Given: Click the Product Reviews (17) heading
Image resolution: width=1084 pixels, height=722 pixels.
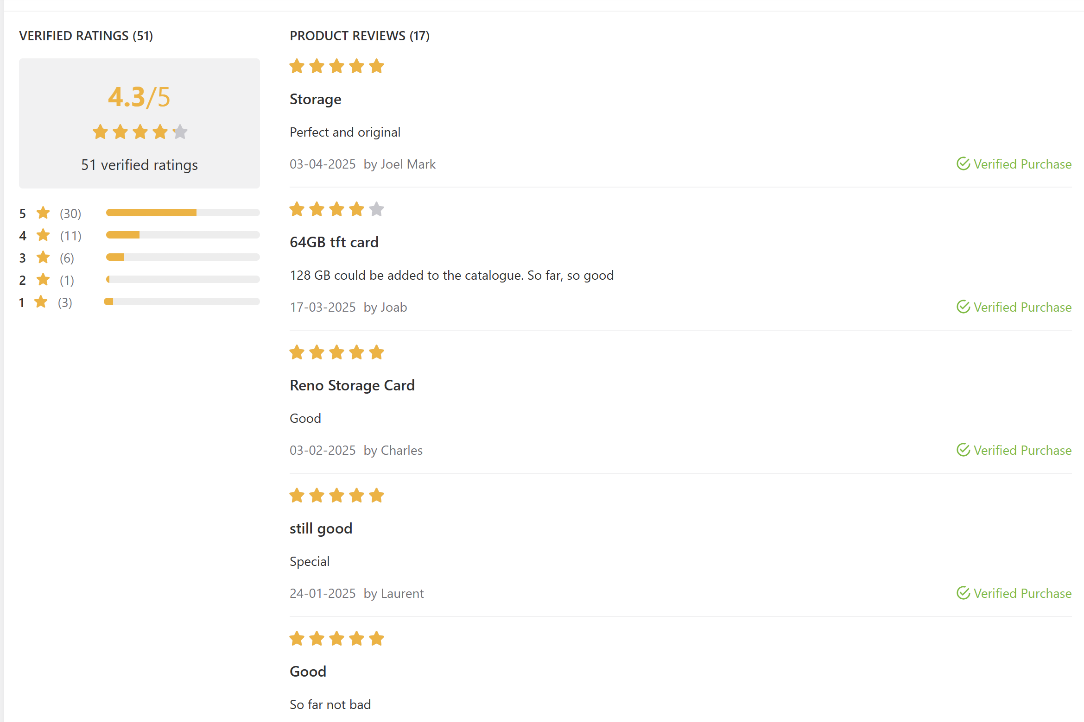Looking at the screenshot, I should pos(360,36).
